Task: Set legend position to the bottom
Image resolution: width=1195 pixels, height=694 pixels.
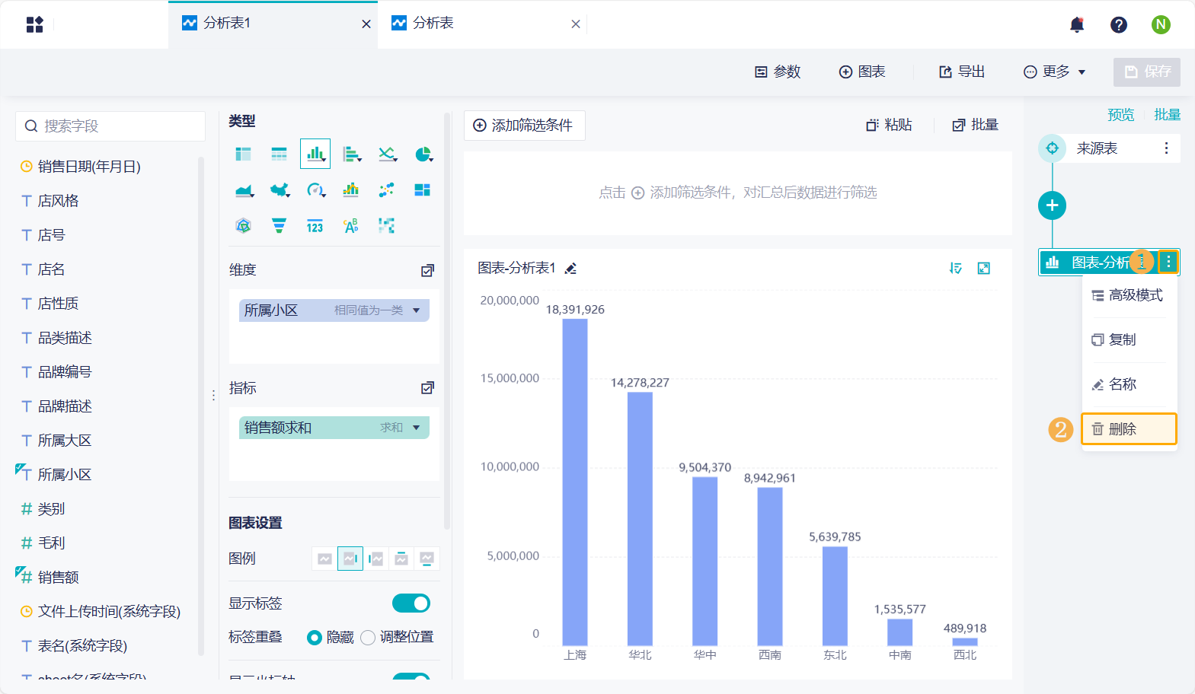Action: [427, 559]
